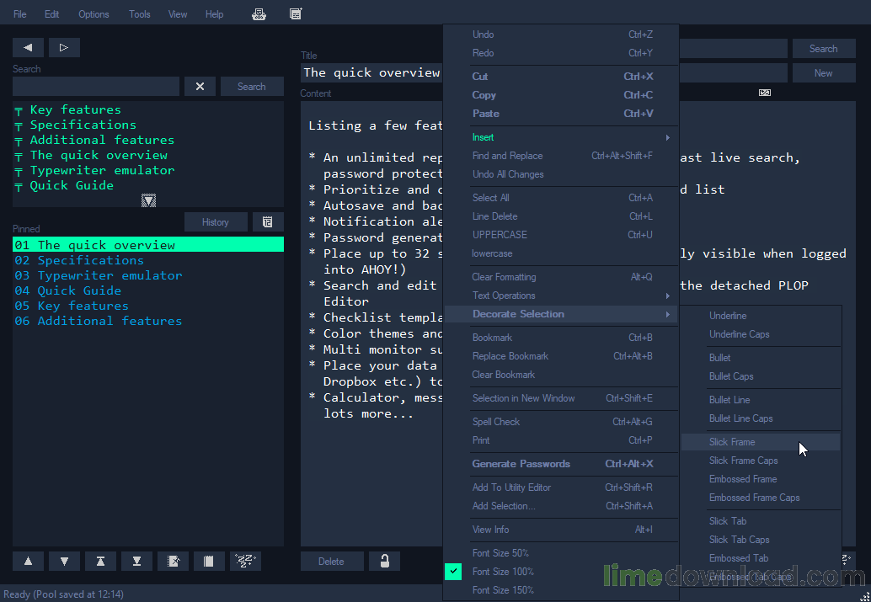Click the Search button beside the left search field
The image size is (871, 602).
(x=252, y=87)
